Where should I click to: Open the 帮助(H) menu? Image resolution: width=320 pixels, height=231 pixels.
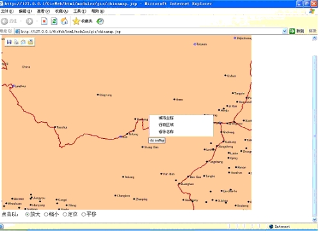click(x=98, y=11)
